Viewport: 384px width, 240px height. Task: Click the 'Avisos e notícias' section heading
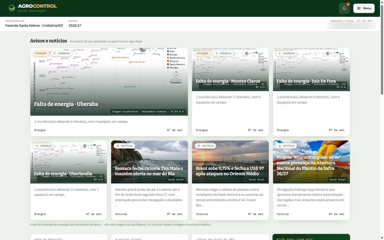tap(49, 41)
